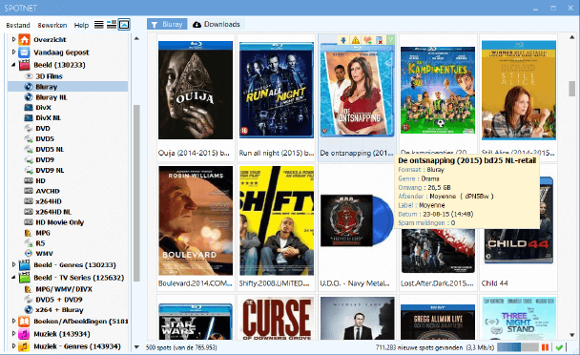The width and height of the screenshot is (580, 355).
Task: Click the blue download arrow on De ontsnapping
Action: click(x=343, y=40)
